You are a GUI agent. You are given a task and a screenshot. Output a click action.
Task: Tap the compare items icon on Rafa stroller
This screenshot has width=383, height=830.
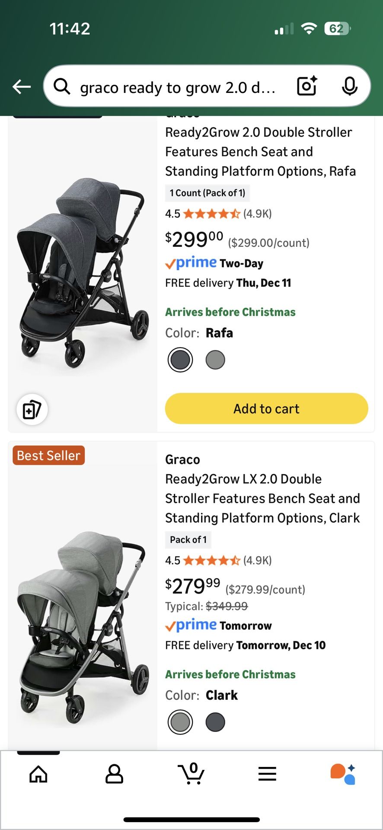[32, 409]
